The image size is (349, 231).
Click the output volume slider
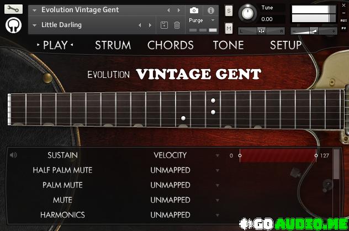pos(314,31)
